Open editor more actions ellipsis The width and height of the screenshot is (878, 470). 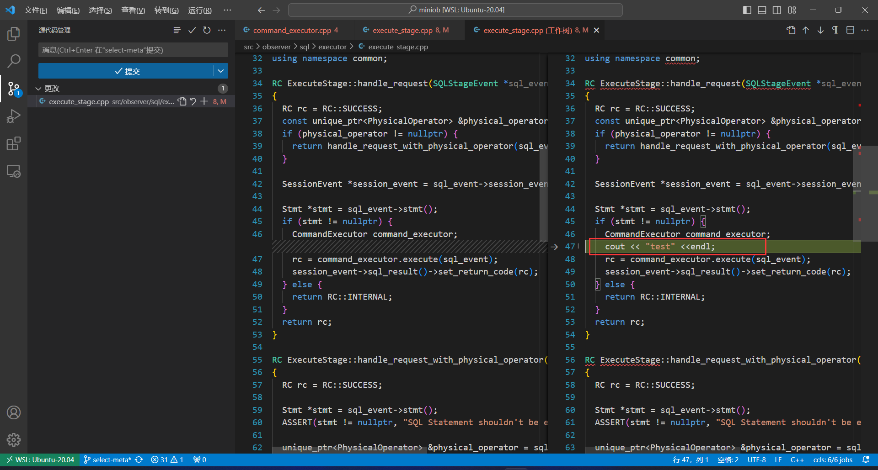pos(865,30)
